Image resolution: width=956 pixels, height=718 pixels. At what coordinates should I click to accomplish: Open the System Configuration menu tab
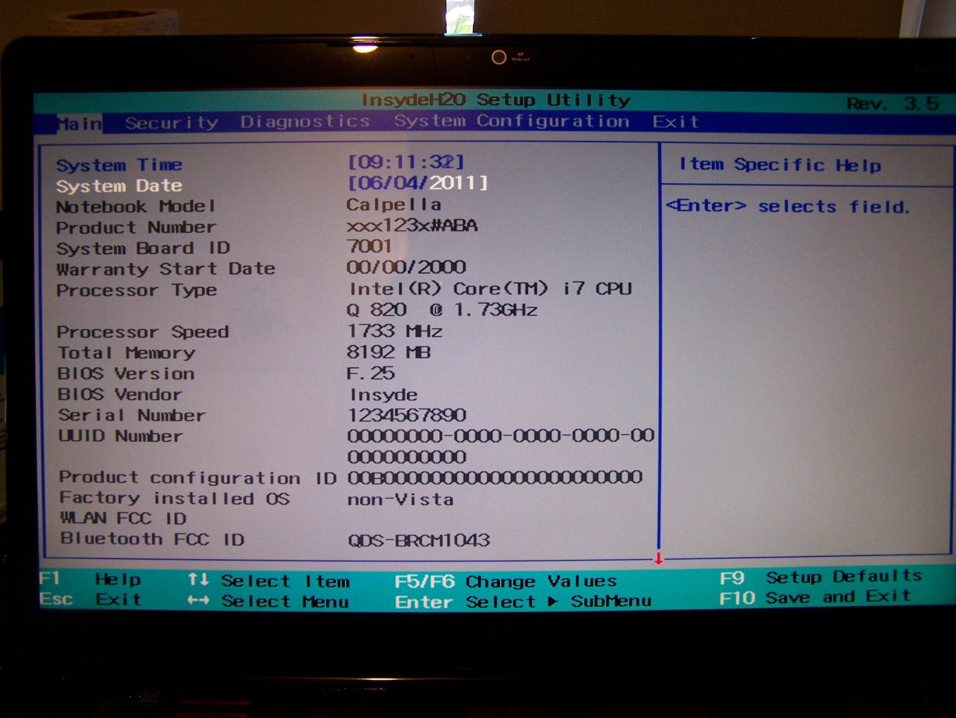point(511,121)
